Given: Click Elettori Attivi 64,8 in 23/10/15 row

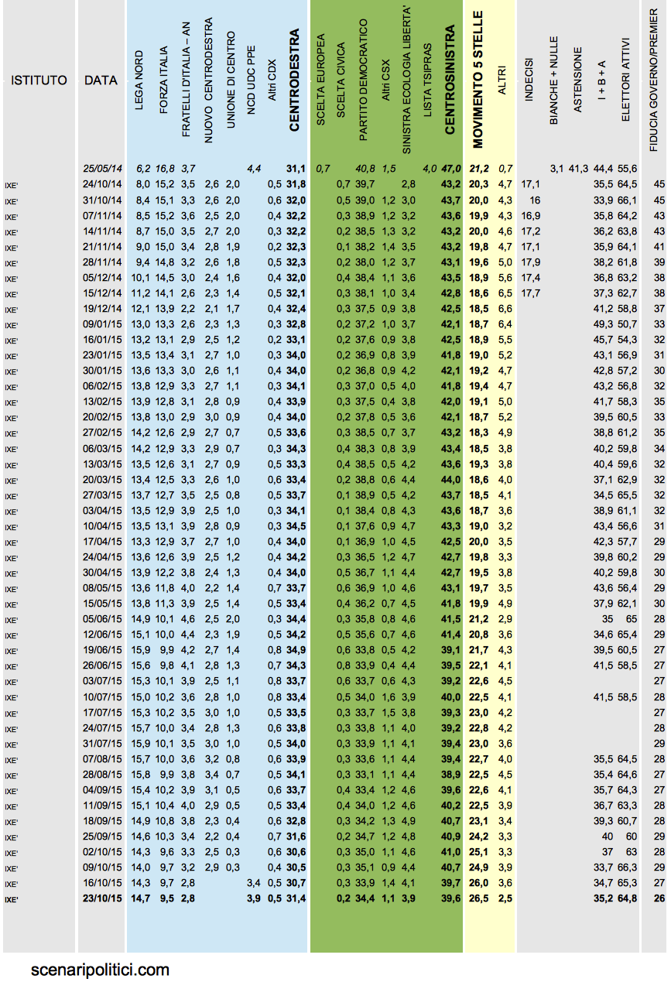Looking at the screenshot, I should tap(628, 898).
